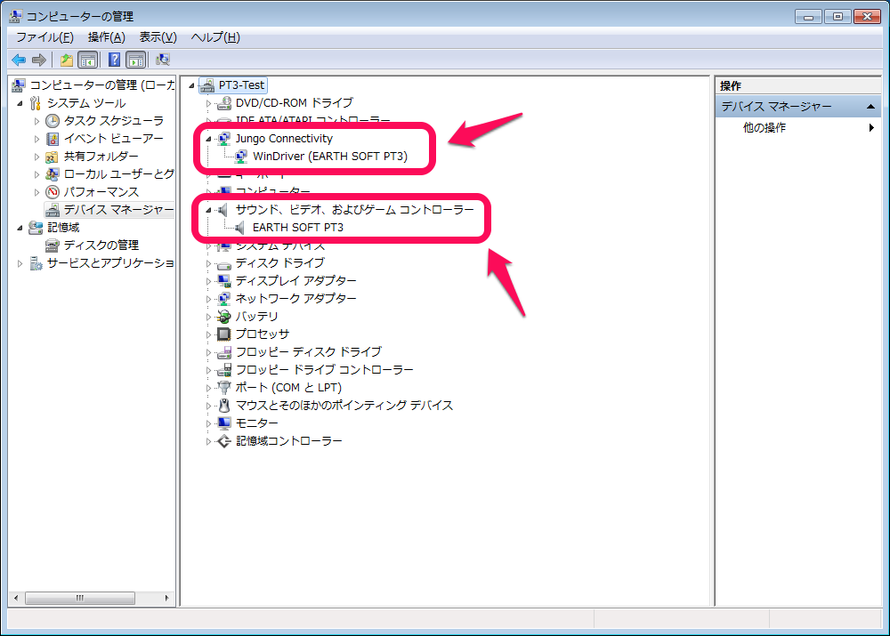The width and height of the screenshot is (890, 636).
Task: Click the Monitor category icon
Action: (225, 423)
